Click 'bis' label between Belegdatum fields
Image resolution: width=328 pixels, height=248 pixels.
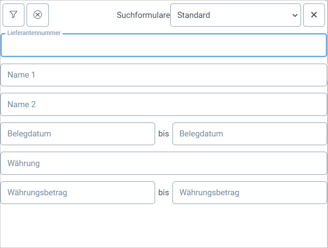[164, 134]
